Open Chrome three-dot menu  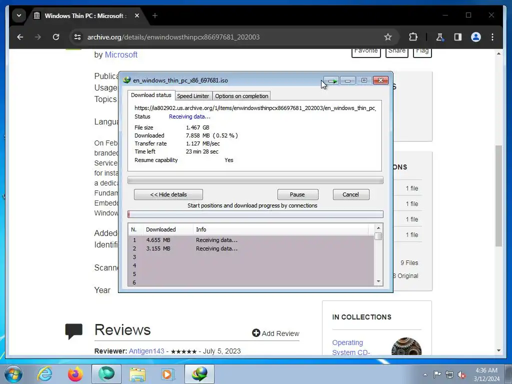492,37
